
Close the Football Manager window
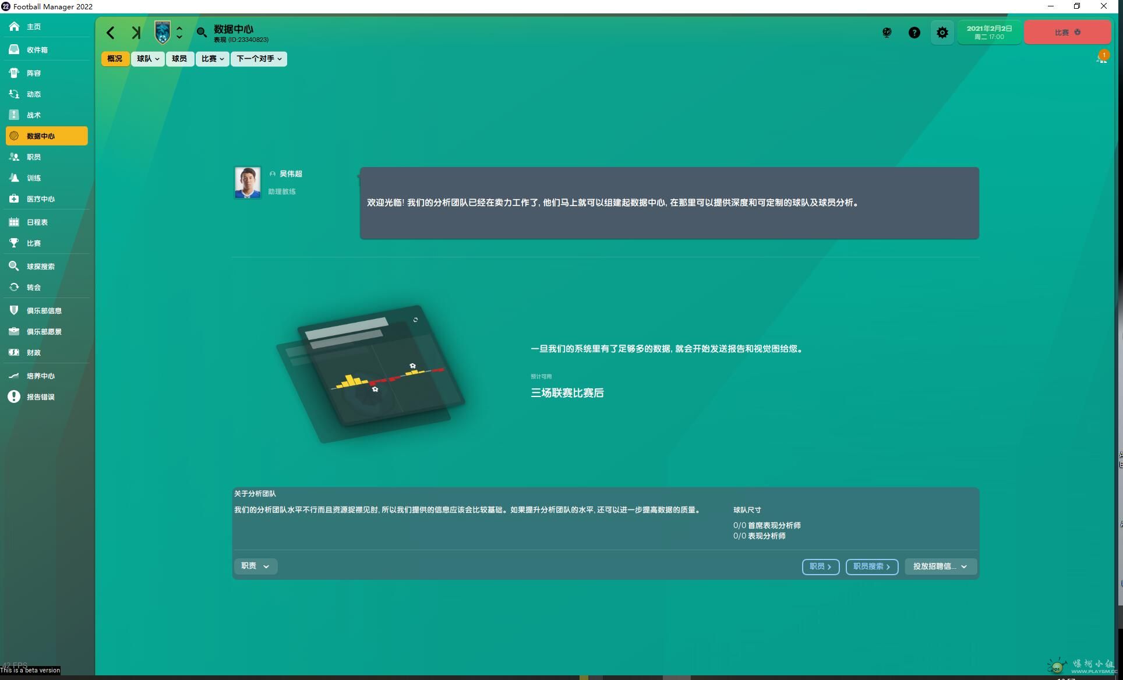tap(1104, 6)
